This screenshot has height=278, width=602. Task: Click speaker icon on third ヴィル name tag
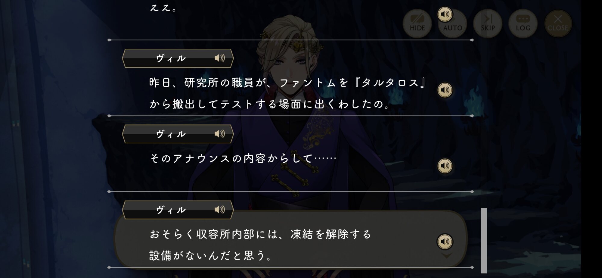(220, 210)
